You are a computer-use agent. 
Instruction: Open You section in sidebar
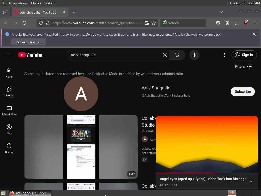[9, 129]
